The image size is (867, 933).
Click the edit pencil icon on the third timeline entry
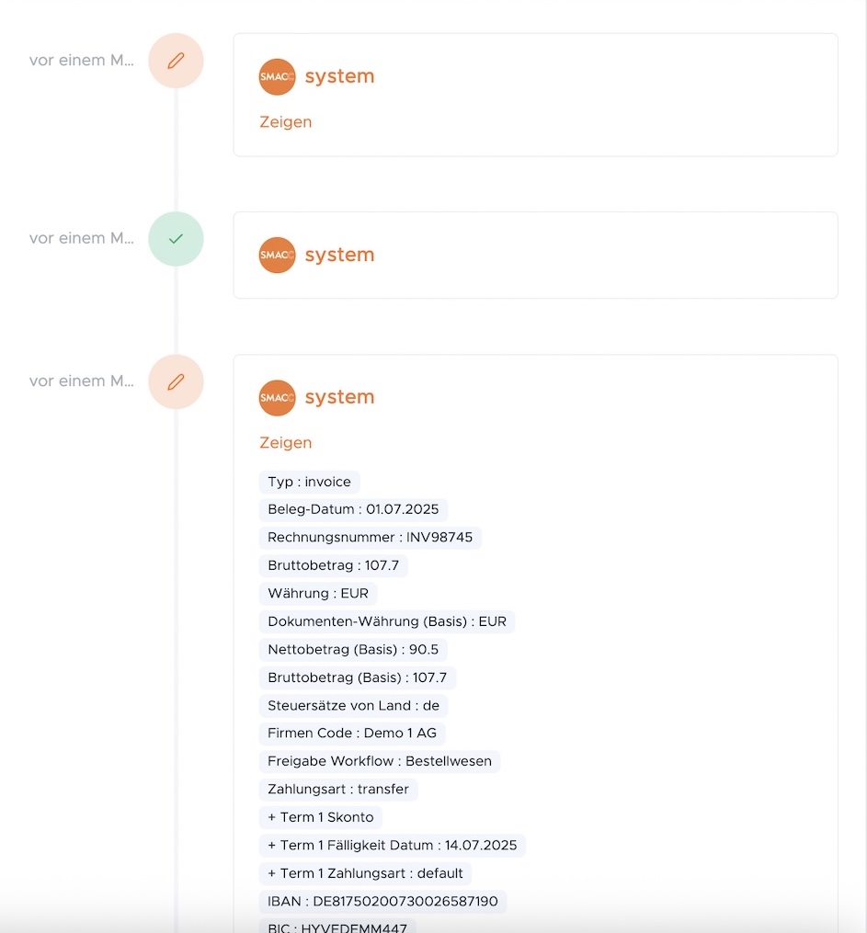pyautogui.click(x=176, y=381)
